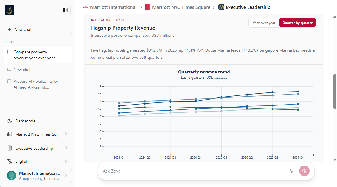Click chat icon beside Prepare VIP welcome
This screenshot has width=337, height=187.
[x=9, y=81]
